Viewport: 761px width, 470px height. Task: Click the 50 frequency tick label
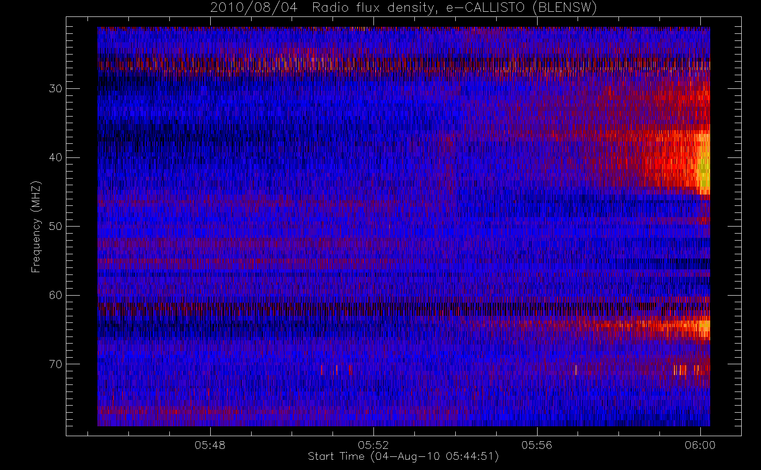point(55,226)
